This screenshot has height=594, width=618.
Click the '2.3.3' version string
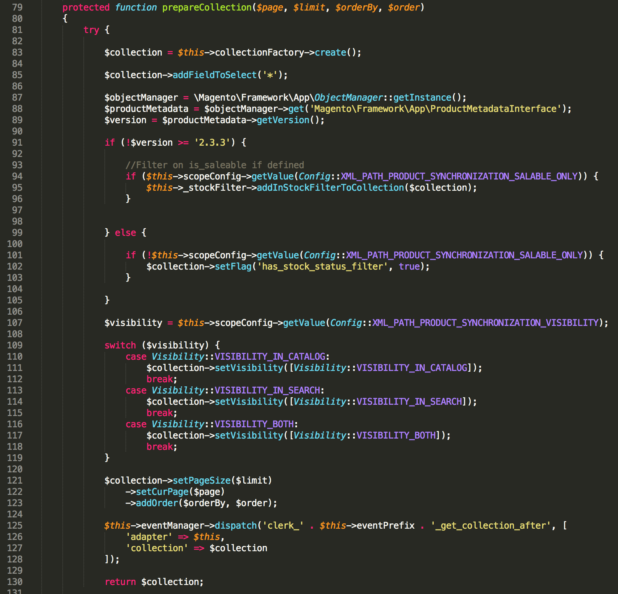[x=212, y=143]
